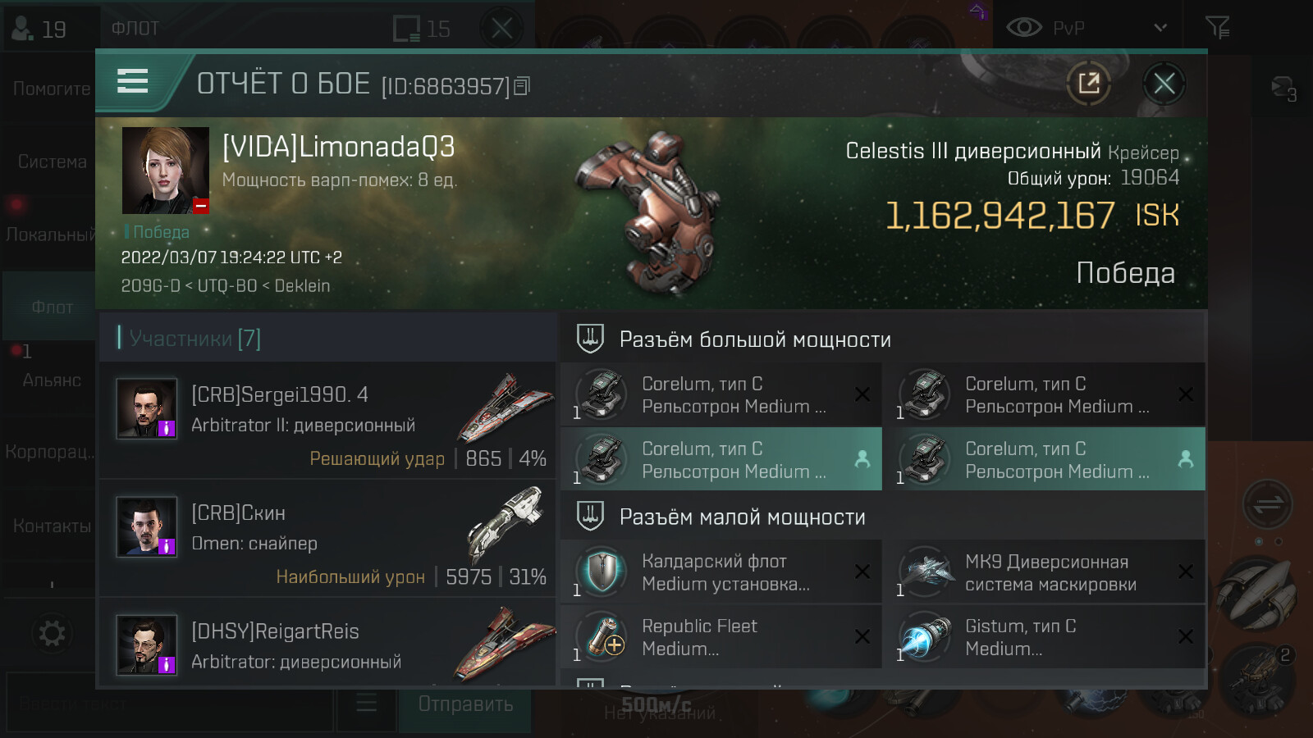Toggle the settings gear in left sidebar
The height and width of the screenshot is (738, 1313).
coord(52,633)
